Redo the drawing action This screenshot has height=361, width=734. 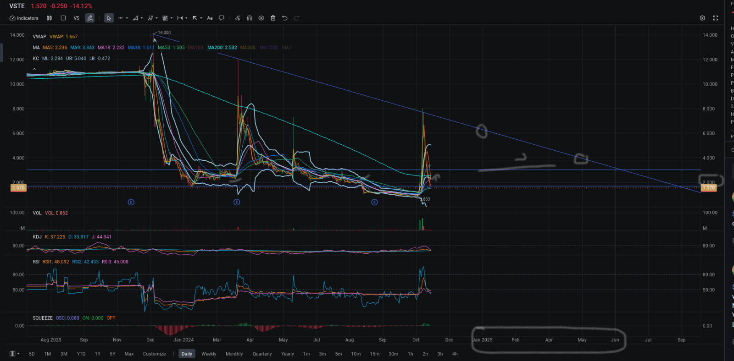tap(296, 18)
